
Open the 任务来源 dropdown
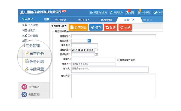tap(89, 41)
